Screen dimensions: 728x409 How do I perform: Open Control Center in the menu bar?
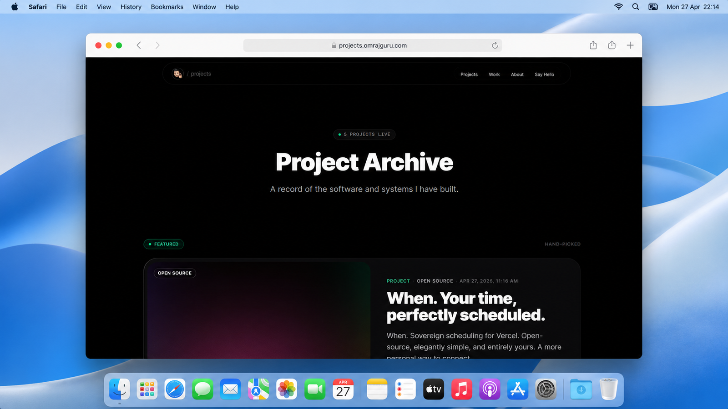(x=653, y=7)
